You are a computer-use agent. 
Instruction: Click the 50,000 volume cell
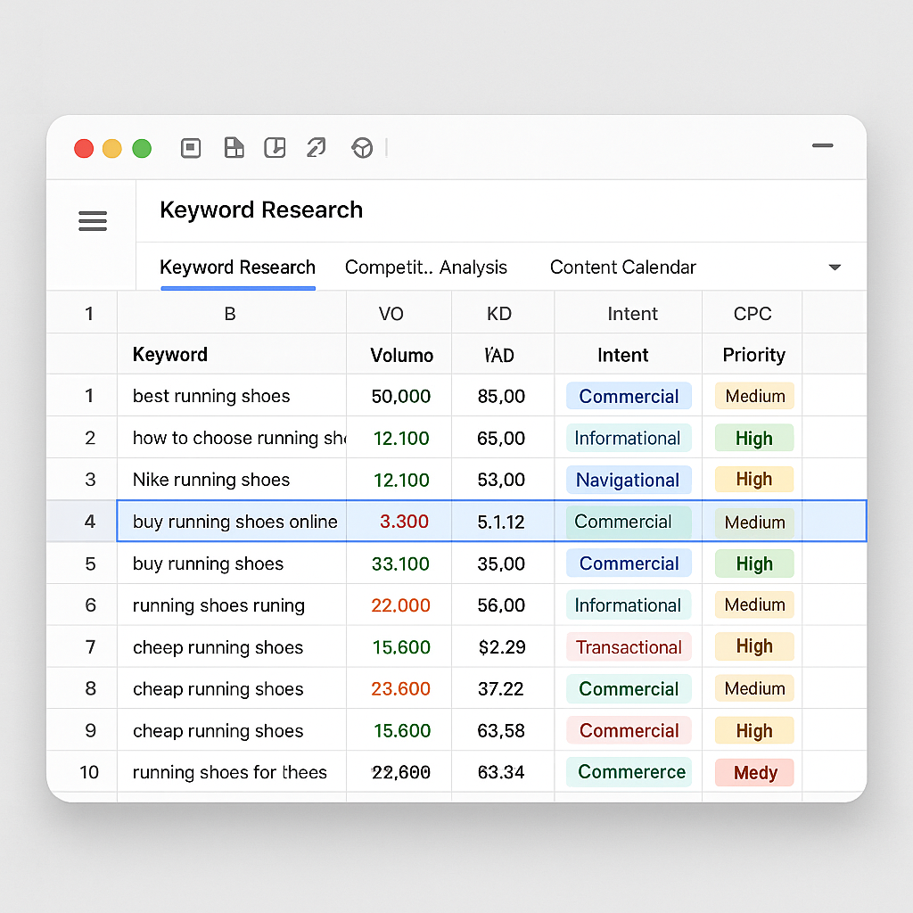pos(399,396)
